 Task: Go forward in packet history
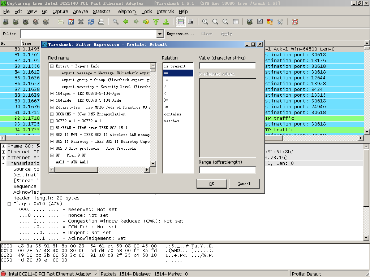(136, 22)
